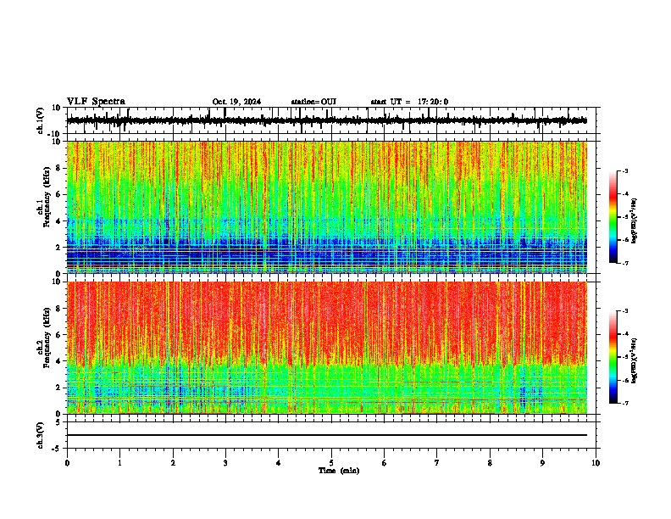Click the "4" tick on ch.1 frequency axis

pyautogui.click(x=59, y=221)
